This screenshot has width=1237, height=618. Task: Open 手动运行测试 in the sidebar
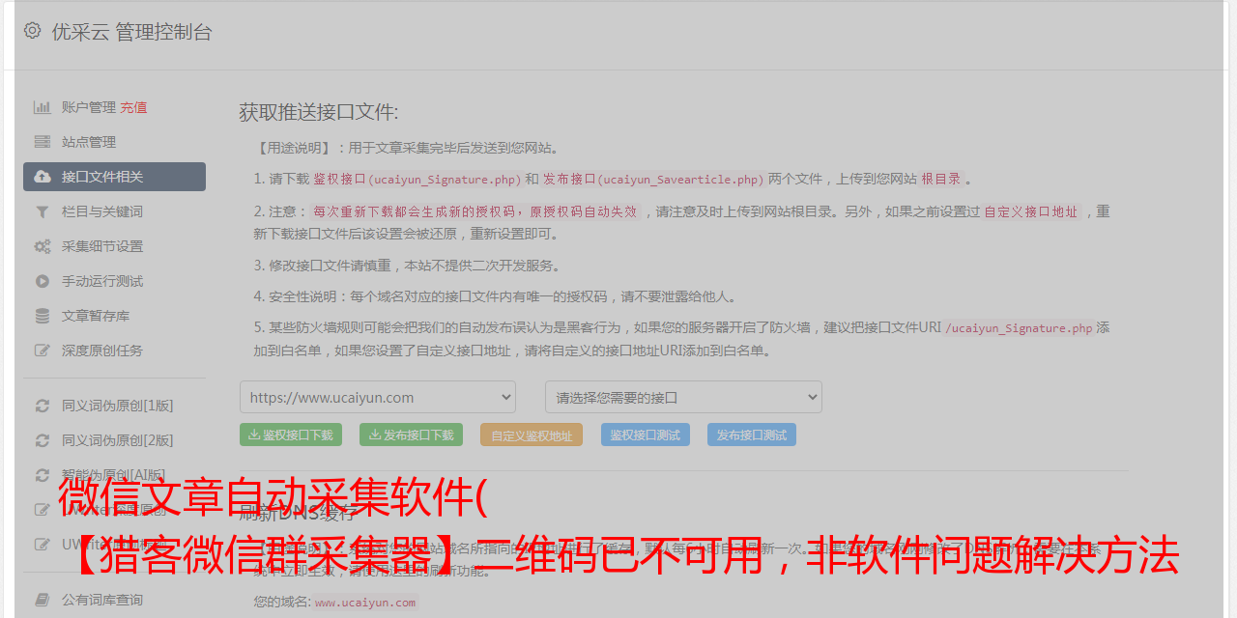102,281
